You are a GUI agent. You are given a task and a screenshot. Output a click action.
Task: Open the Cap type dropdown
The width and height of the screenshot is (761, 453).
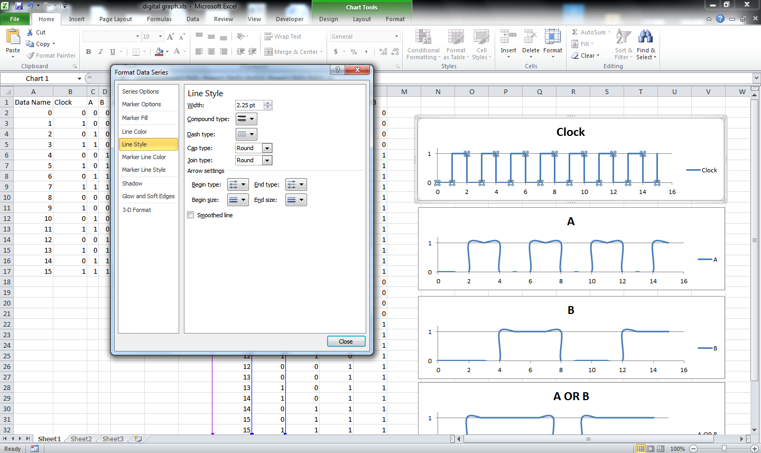coord(267,148)
